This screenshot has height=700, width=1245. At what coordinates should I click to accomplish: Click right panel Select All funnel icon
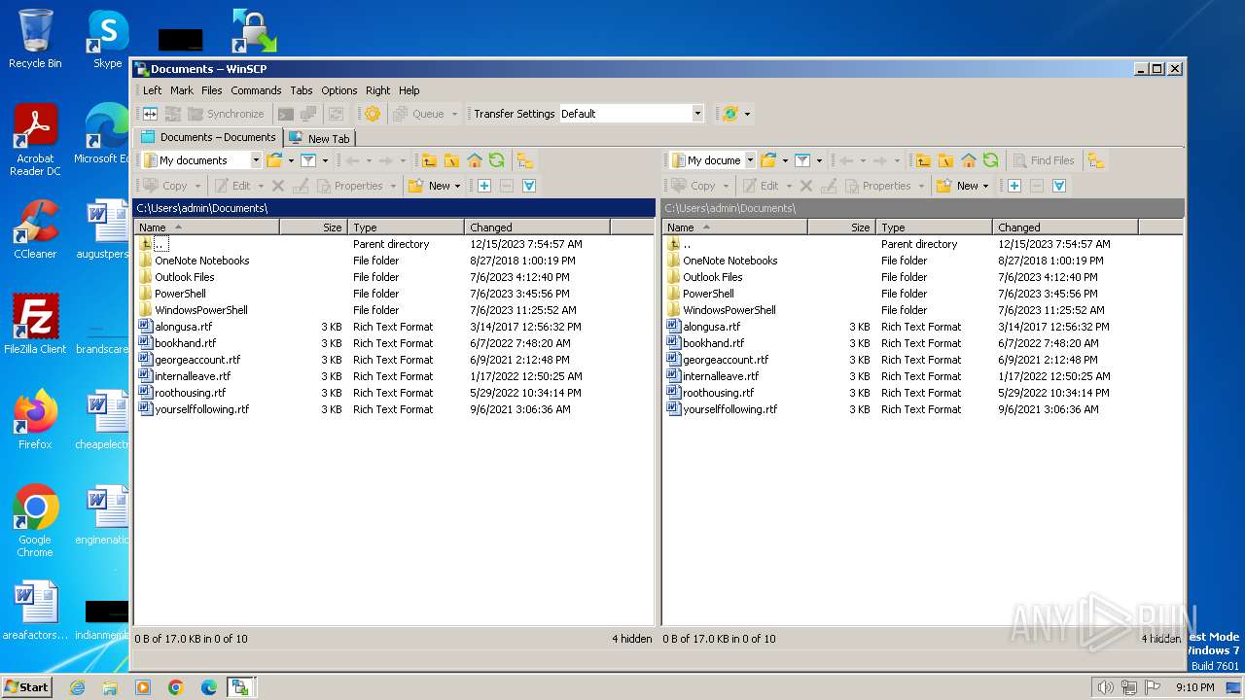tap(1059, 186)
